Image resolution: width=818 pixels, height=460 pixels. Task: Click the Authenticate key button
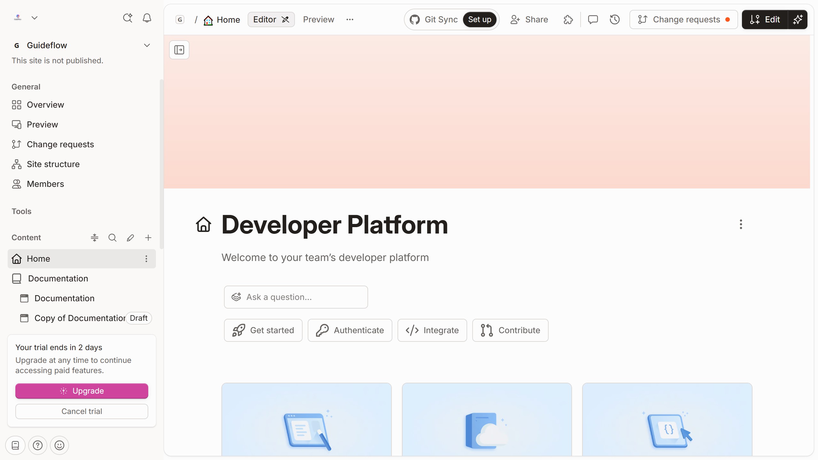(350, 330)
